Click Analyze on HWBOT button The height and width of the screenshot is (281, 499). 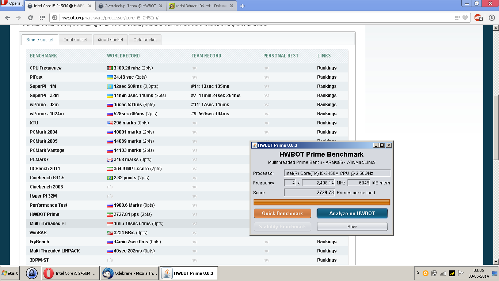[352, 213]
